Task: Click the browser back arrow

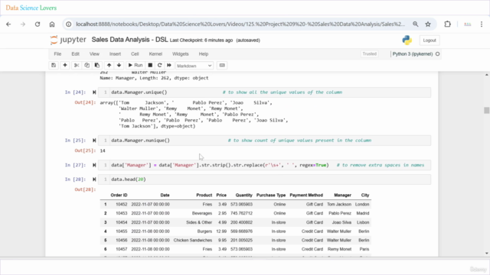Action: point(8,24)
